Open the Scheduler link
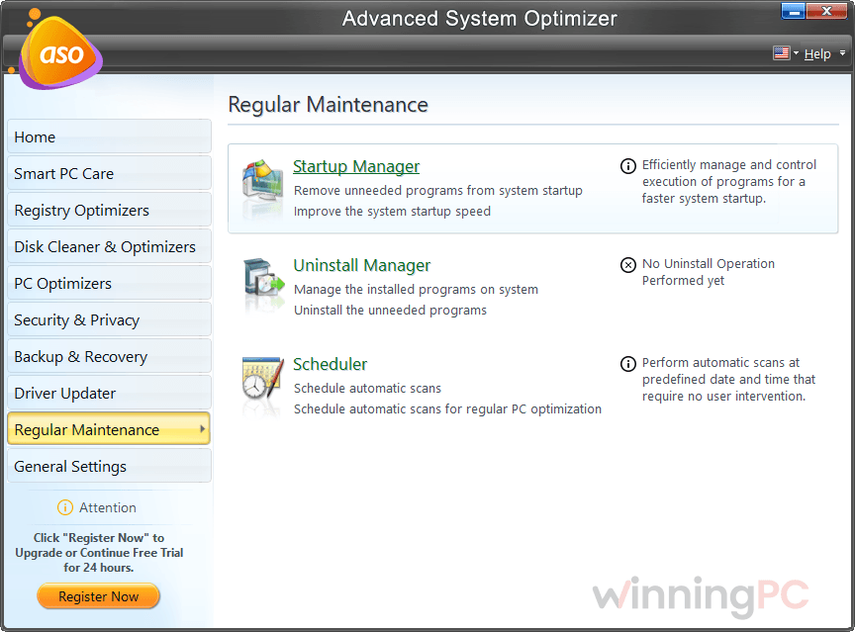The image size is (855, 632). [331, 364]
